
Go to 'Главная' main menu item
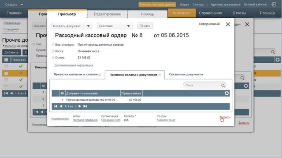(14, 13)
